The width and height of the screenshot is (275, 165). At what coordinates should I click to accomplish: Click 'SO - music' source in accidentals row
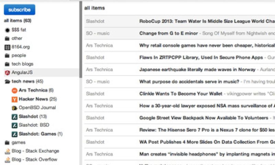pos(98,82)
